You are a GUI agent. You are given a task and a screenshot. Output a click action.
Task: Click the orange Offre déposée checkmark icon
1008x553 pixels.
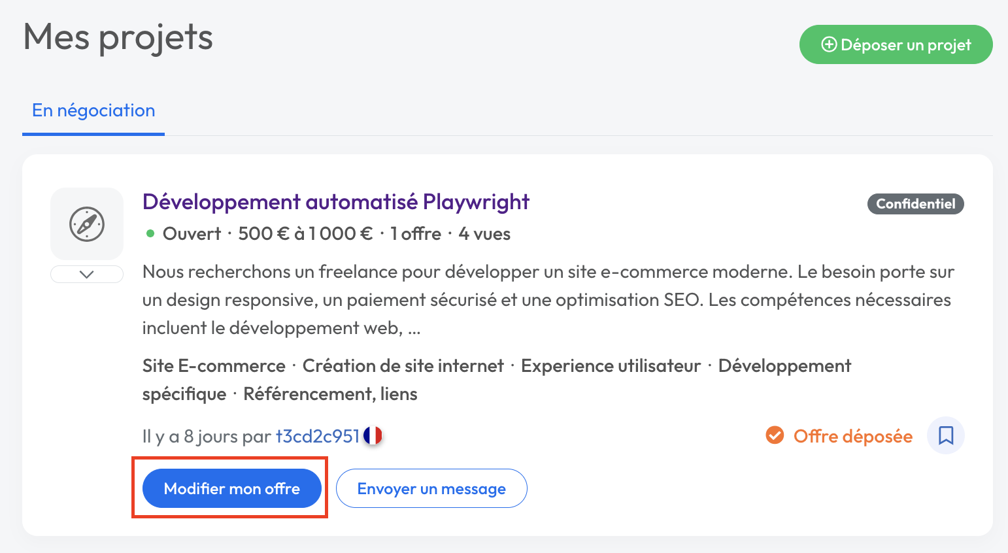coord(775,435)
